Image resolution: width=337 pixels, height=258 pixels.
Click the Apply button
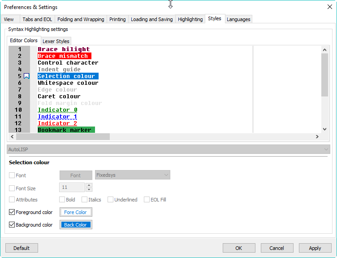[x=315, y=248]
